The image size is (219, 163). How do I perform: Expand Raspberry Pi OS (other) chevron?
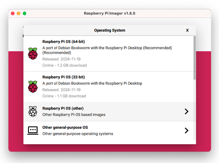tap(187, 111)
